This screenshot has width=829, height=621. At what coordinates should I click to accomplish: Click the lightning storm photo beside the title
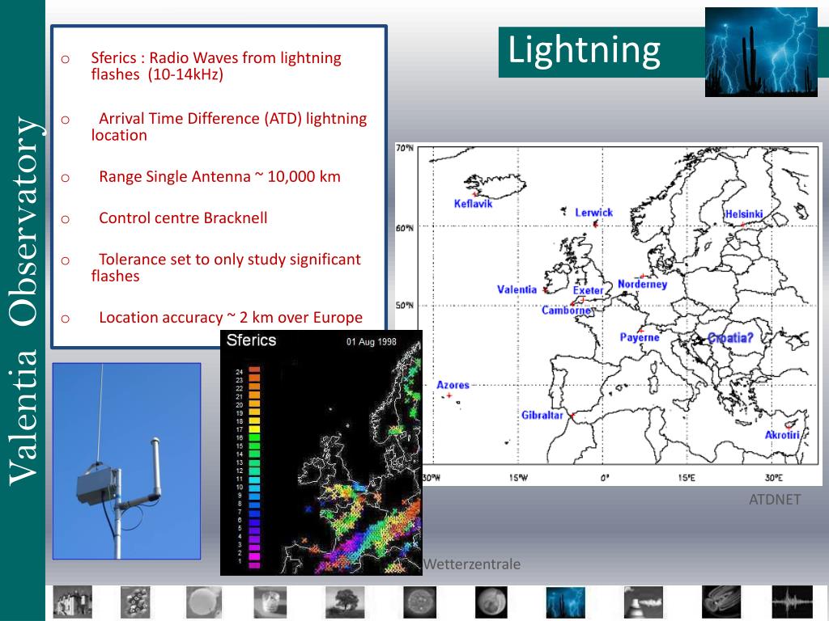(761, 52)
